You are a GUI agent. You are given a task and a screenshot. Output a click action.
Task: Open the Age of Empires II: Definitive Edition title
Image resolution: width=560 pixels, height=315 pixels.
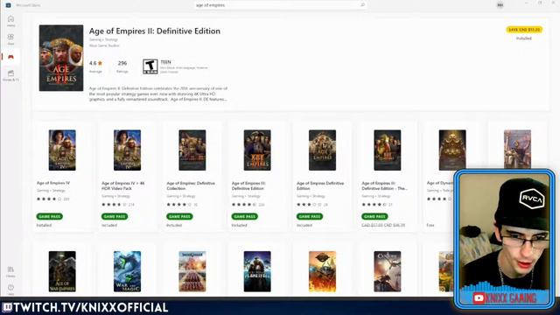click(x=155, y=31)
